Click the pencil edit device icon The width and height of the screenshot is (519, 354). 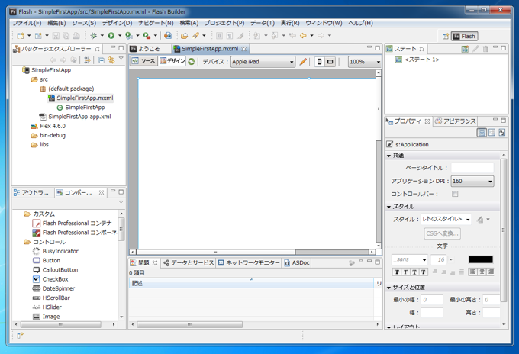pos(303,62)
